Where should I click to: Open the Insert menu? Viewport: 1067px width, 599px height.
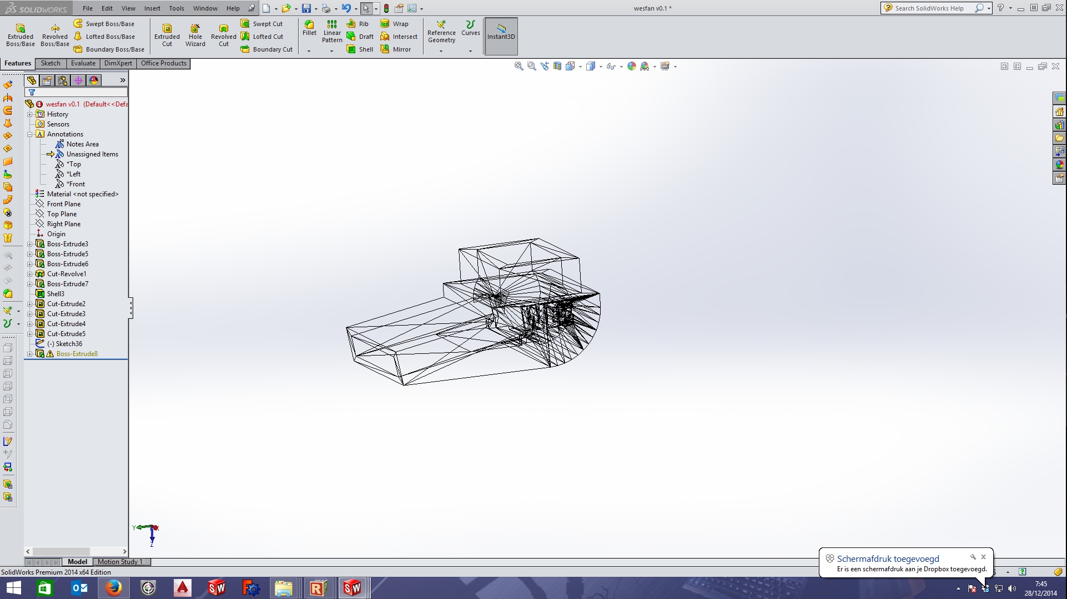(152, 8)
